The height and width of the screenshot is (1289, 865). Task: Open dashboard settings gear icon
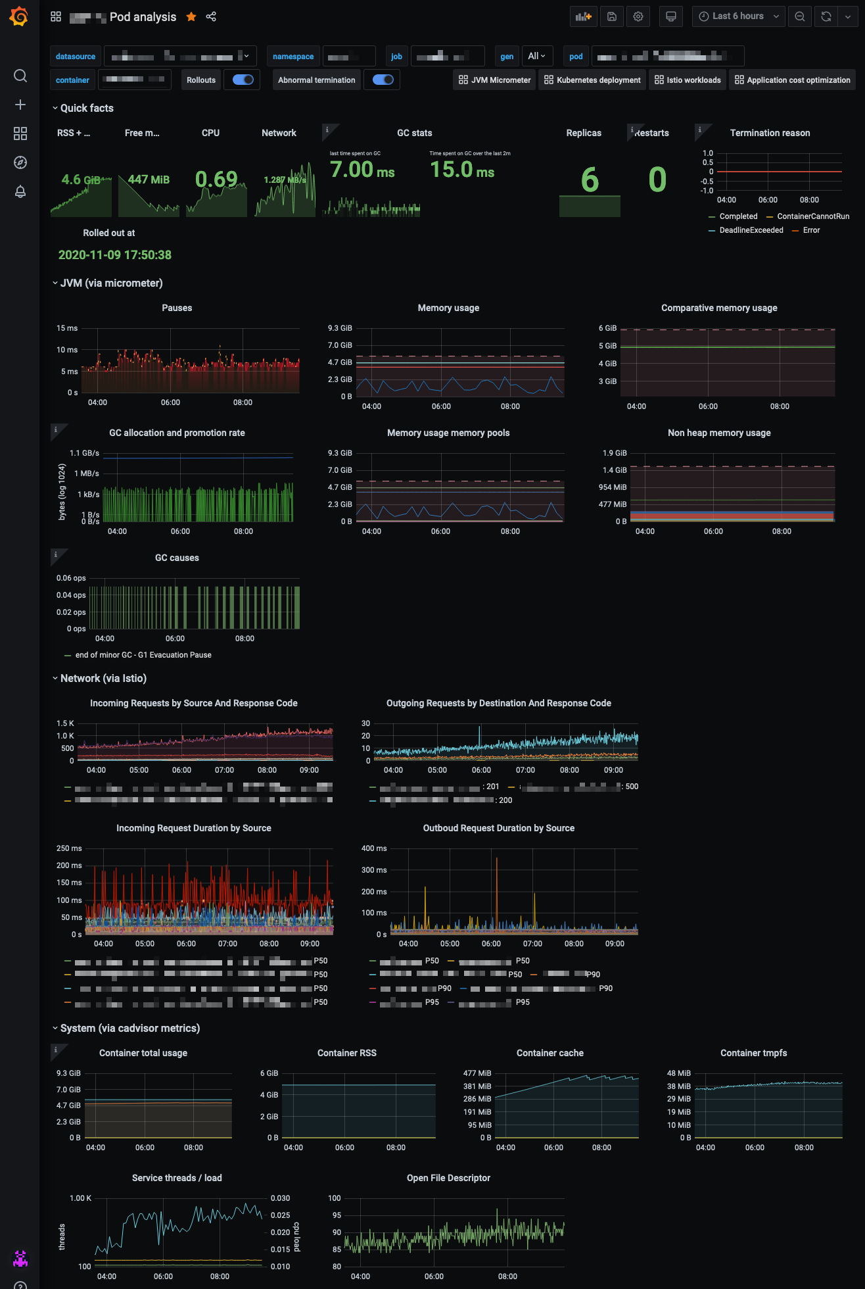(x=638, y=16)
